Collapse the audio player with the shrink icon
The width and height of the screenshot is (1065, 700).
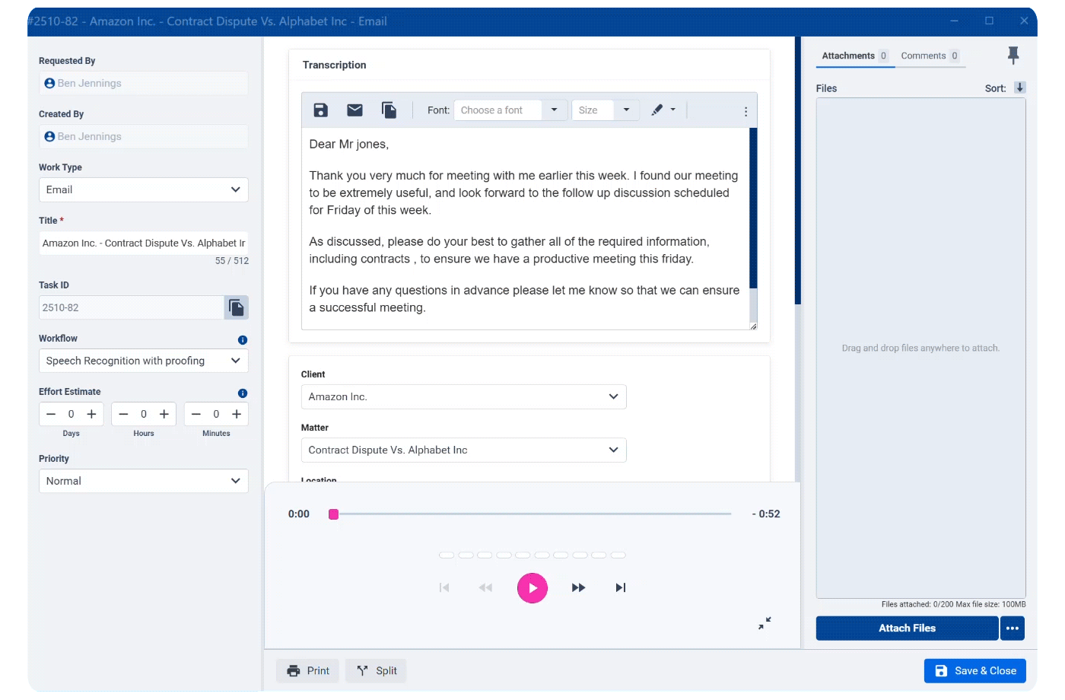pos(765,623)
